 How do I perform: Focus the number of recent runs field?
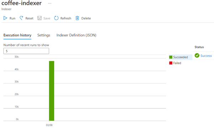point(26,51)
